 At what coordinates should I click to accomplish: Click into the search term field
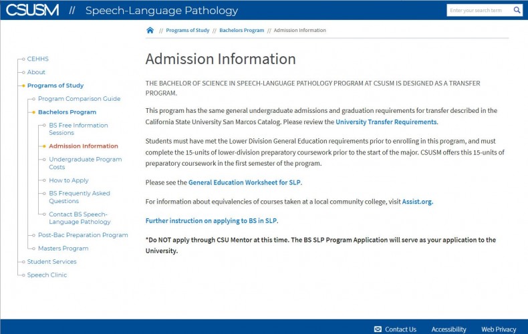[x=479, y=10]
